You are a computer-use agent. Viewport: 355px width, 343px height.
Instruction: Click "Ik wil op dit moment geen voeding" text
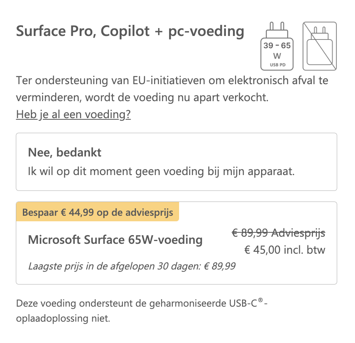tap(162, 172)
